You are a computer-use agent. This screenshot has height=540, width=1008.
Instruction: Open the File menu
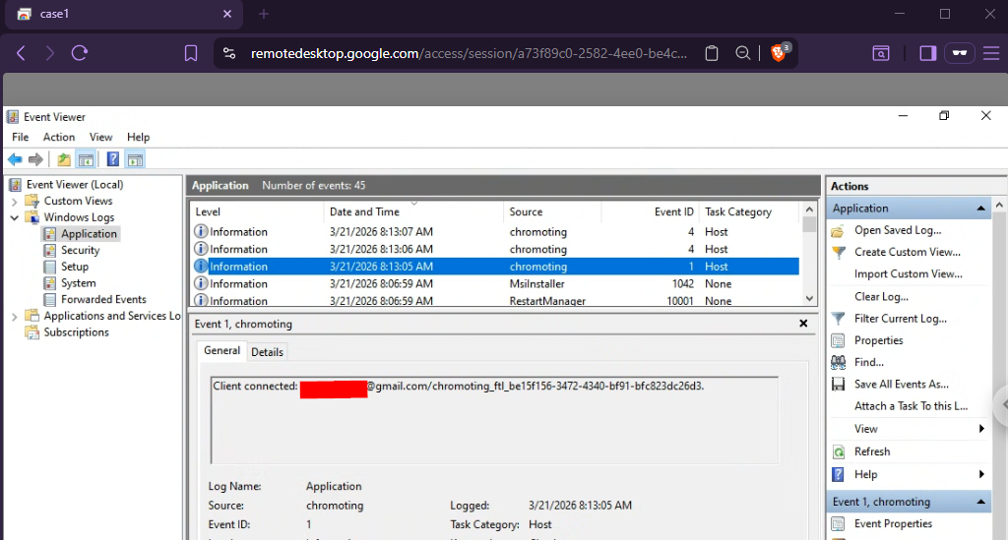click(21, 137)
